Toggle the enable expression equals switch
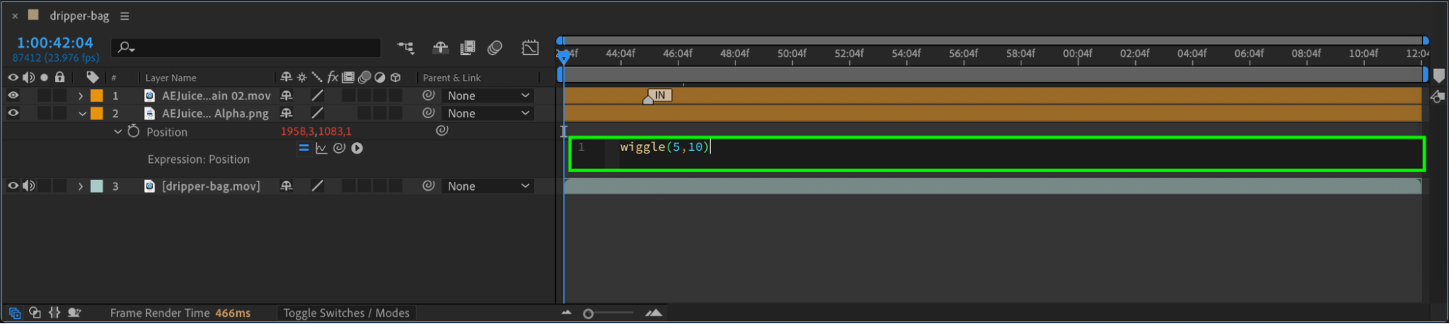Screen dimensions: 1449x324 pyautogui.click(x=304, y=148)
